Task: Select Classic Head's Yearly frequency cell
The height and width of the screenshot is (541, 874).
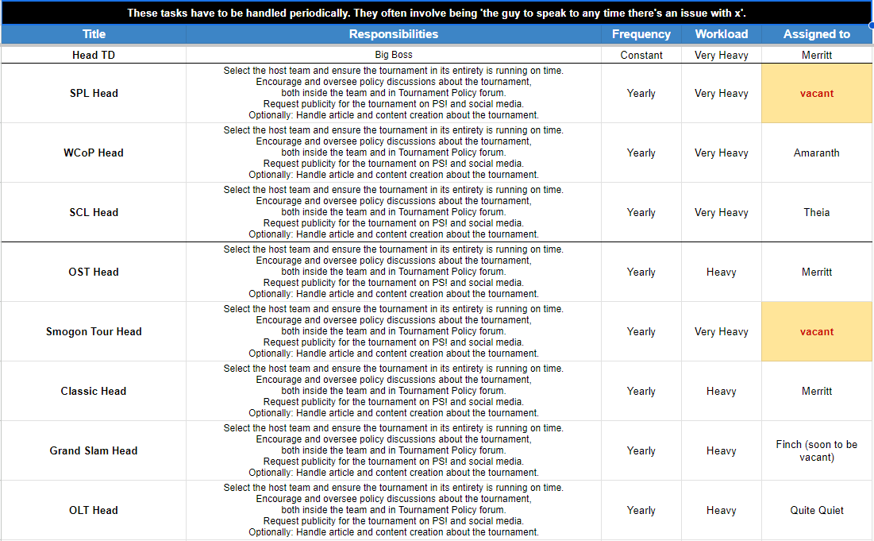Action: coord(641,392)
